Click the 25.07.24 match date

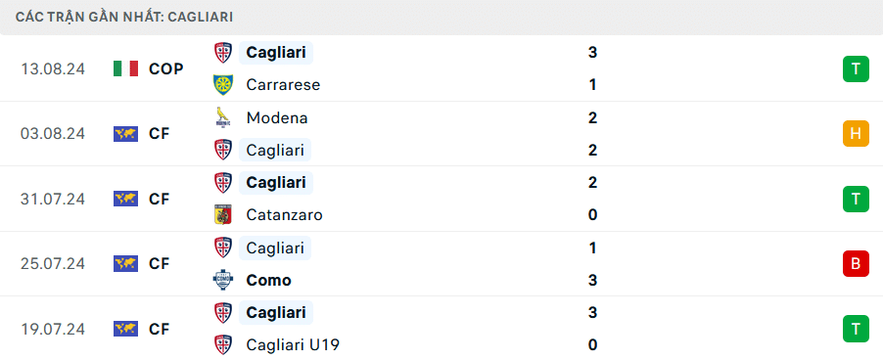[x=53, y=264]
